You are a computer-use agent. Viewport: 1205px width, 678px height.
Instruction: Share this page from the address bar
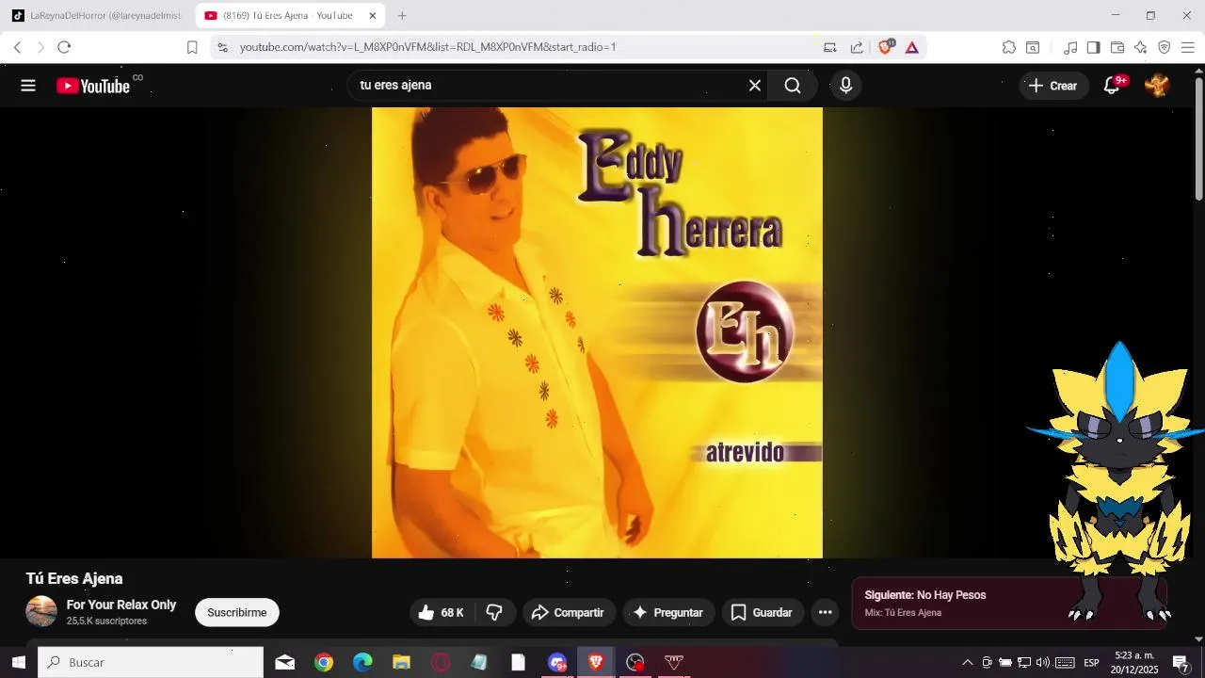tap(857, 47)
